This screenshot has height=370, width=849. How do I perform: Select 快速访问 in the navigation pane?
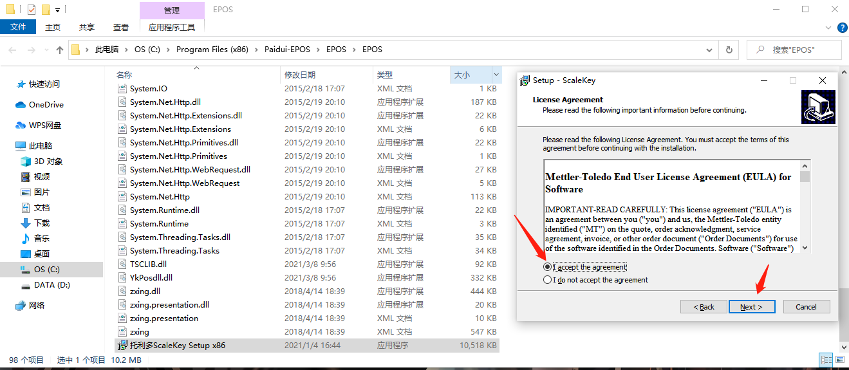44,84
